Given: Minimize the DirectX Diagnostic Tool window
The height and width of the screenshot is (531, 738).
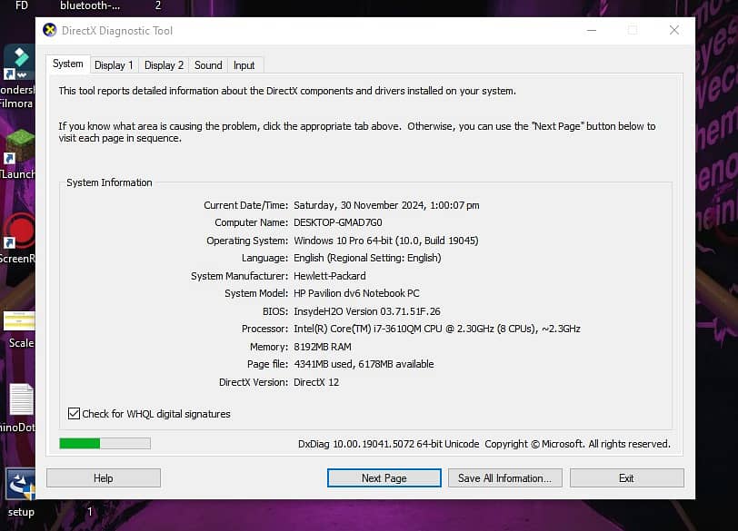Looking at the screenshot, I should click(x=590, y=30).
